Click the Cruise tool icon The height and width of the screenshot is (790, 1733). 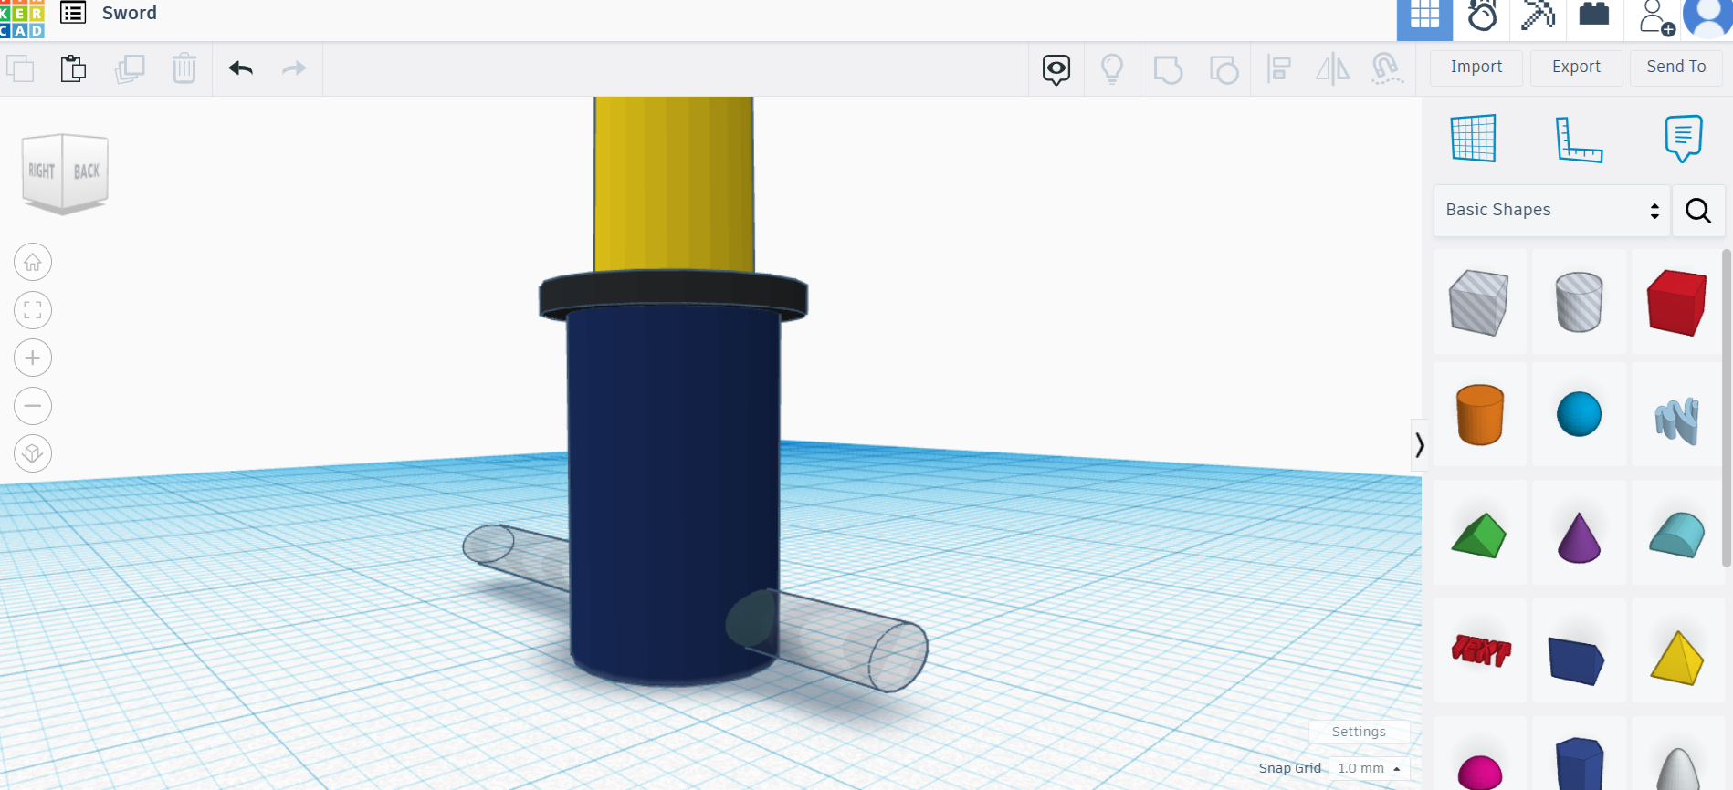coord(1388,69)
